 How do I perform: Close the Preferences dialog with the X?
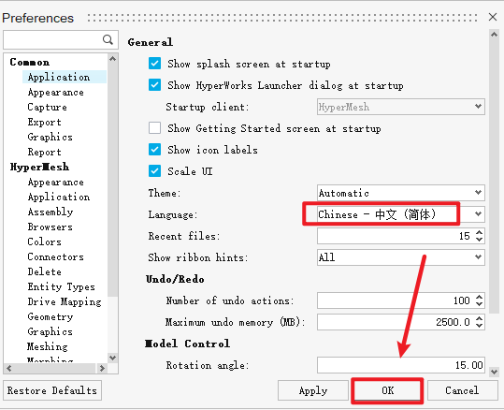(x=493, y=17)
